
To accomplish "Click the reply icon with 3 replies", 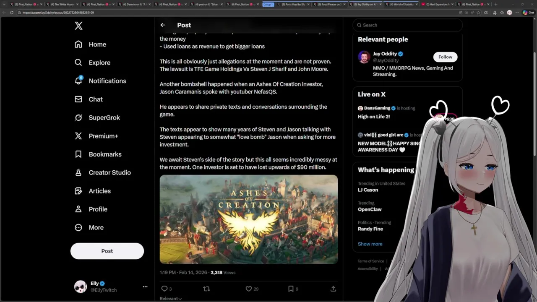I will [x=164, y=289].
